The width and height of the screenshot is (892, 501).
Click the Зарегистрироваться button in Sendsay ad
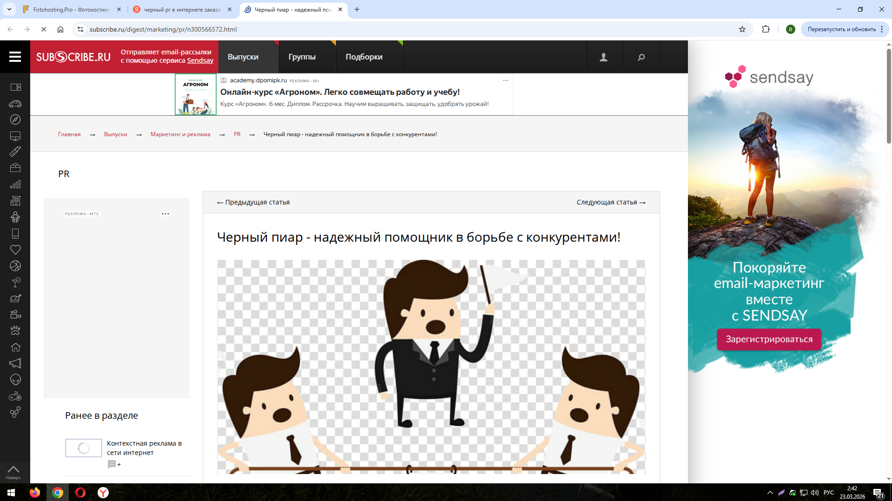pyautogui.click(x=769, y=339)
